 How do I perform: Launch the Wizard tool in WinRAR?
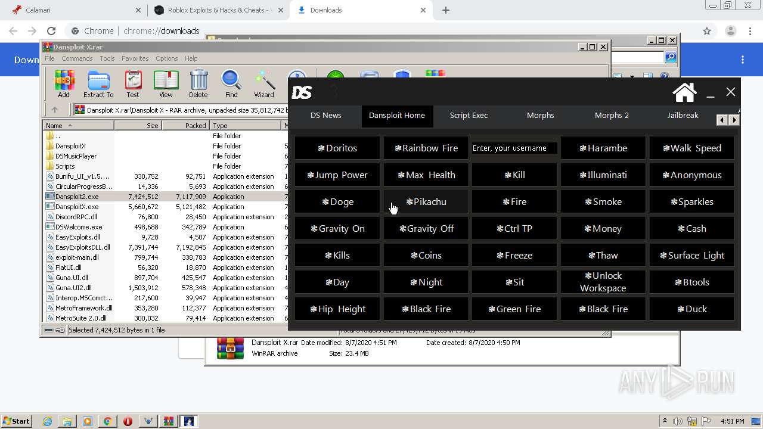click(264, 83)
